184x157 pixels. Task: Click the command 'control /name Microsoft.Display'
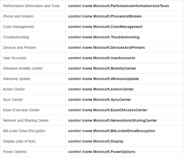click(x=96, y=141)
